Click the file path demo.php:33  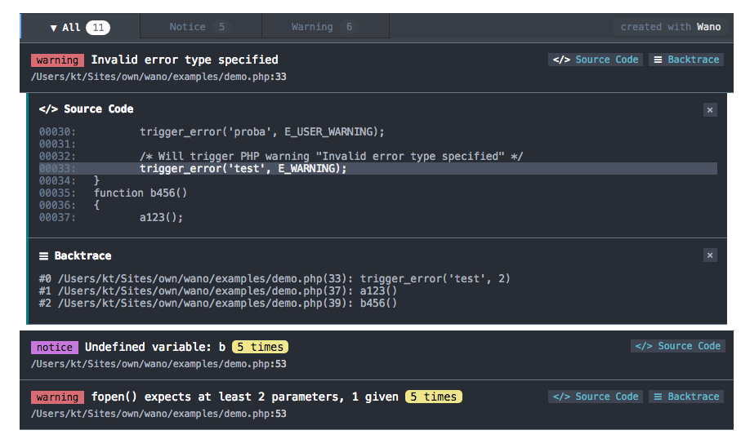click(158, 77)
